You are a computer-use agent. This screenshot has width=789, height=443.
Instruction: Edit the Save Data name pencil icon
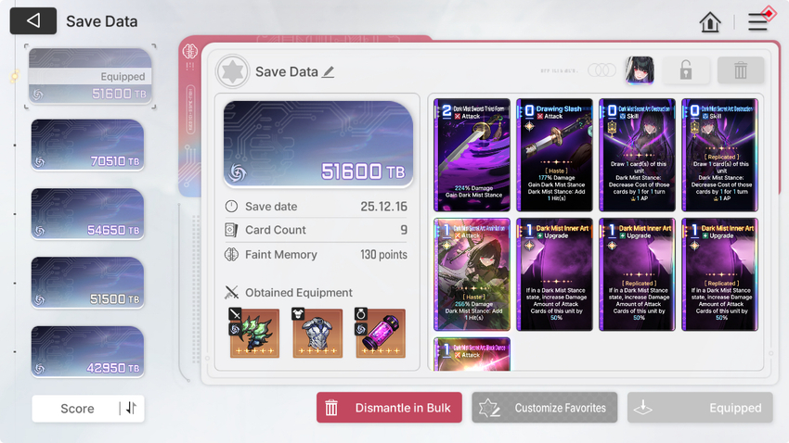tap(329, 71)
